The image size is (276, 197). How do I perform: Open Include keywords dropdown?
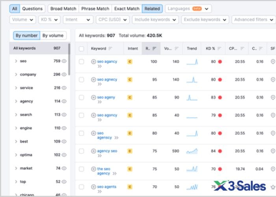tap(155, 20)
